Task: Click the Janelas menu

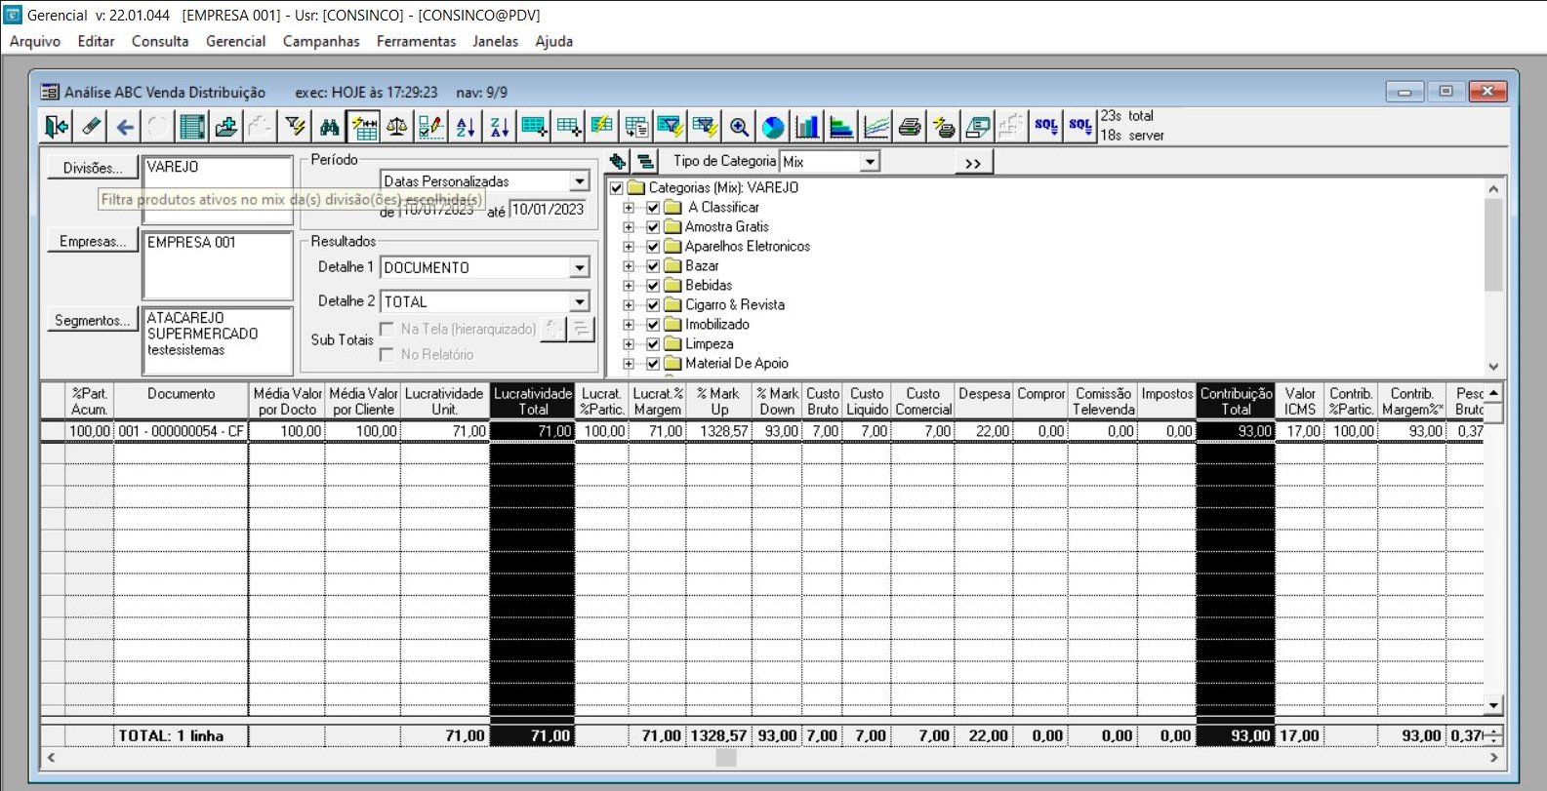Action: pos(495,41)
